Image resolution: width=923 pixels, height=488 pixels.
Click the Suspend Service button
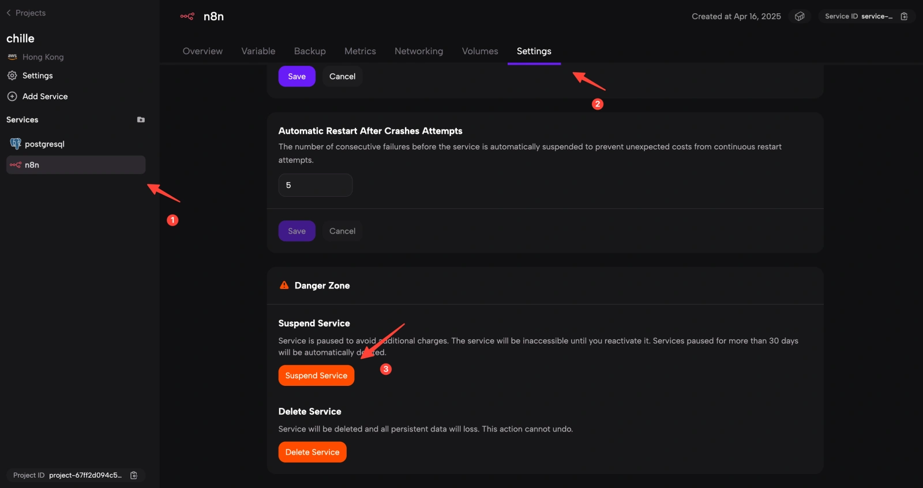(x=316, y=376)
